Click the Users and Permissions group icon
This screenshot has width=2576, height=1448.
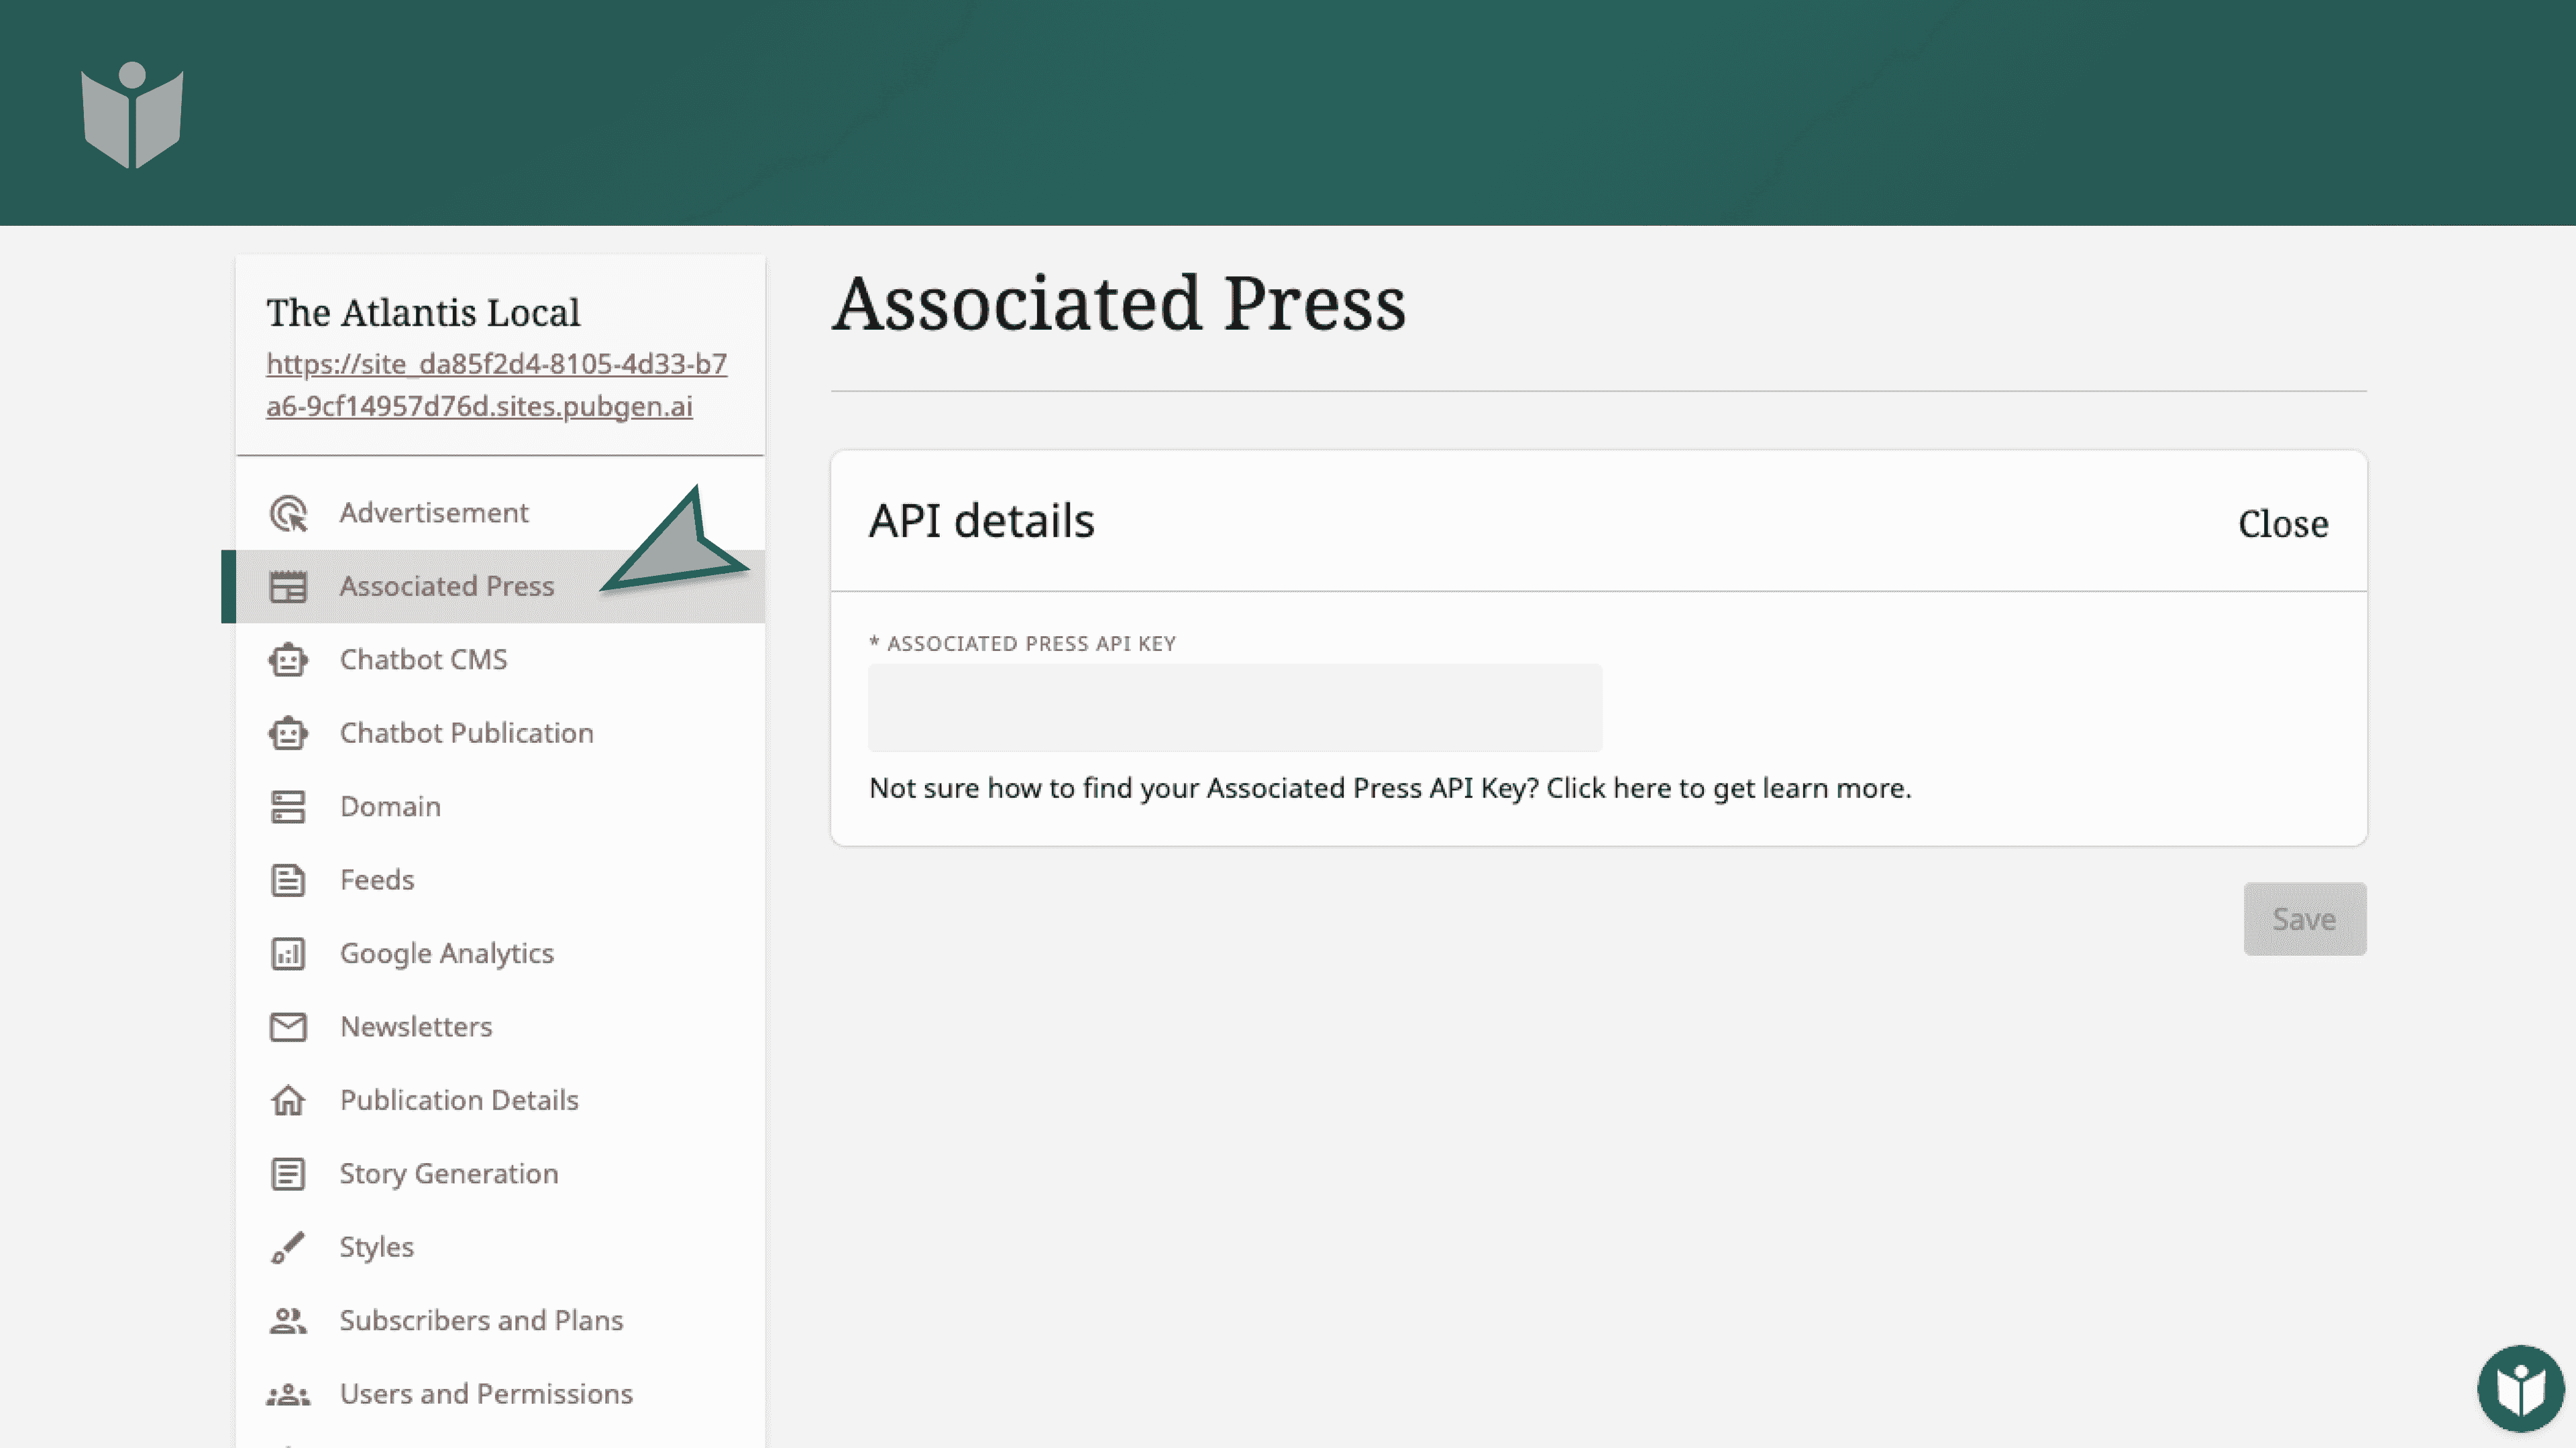click(288, 1394)
